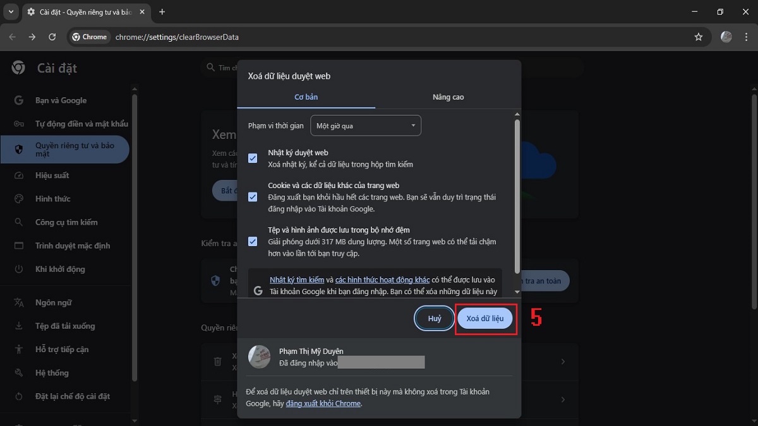Reload the page with the refresh icon
Screen dimensions: 758x426
[x=52, y=37]
